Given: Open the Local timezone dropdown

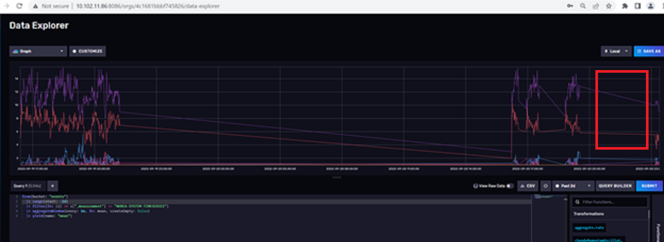Looking at the screenshot, I should tap(616, 51).
